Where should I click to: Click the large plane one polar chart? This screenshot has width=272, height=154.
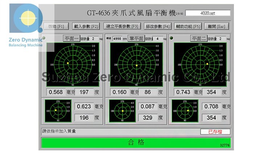73,64
